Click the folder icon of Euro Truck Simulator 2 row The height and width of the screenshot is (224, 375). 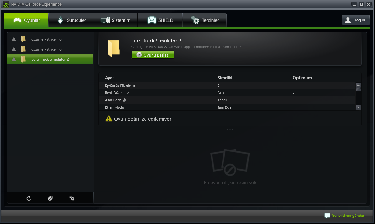click(24, 59)
